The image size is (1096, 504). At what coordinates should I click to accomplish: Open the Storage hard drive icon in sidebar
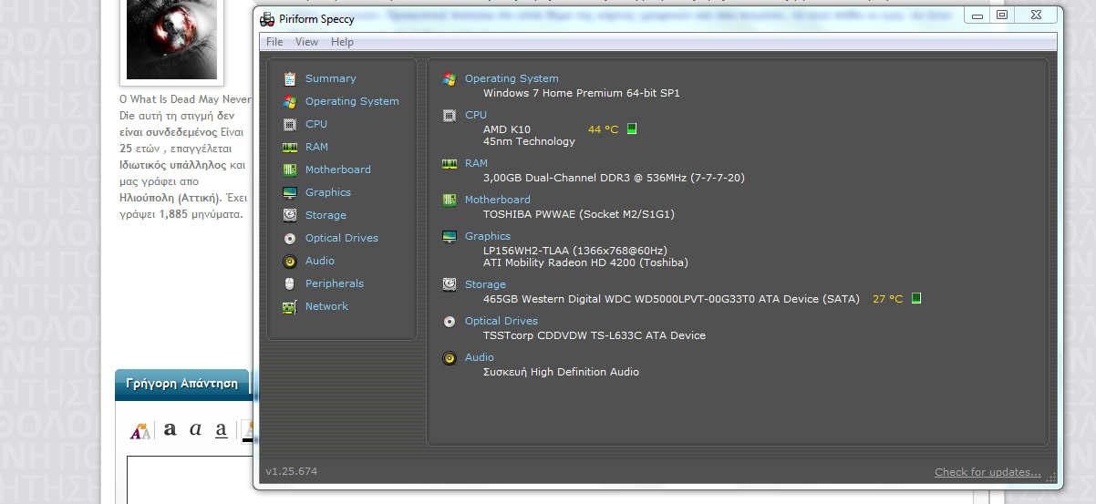tap(290, 215)
